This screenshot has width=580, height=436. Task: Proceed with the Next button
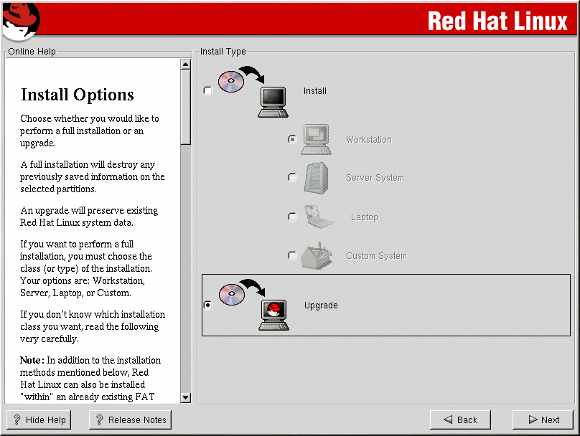pyautogui.click(x=543, y=420)
